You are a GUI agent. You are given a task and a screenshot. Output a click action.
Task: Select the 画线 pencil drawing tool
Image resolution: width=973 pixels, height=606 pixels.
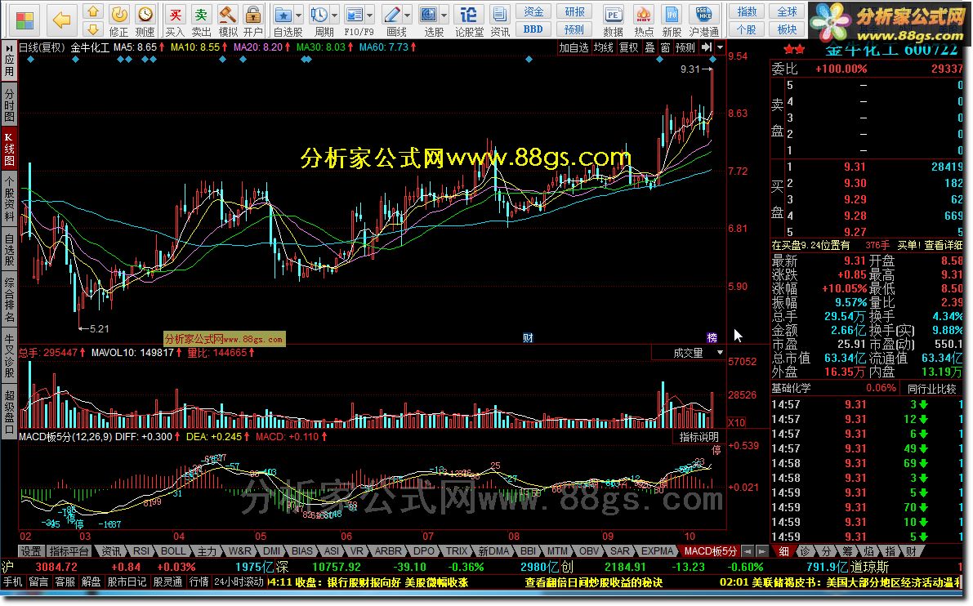392,14
